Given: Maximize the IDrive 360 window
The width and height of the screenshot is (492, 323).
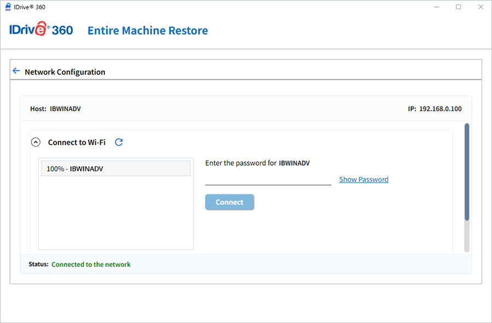Looking at the screenshot, I should pos(459,7).
